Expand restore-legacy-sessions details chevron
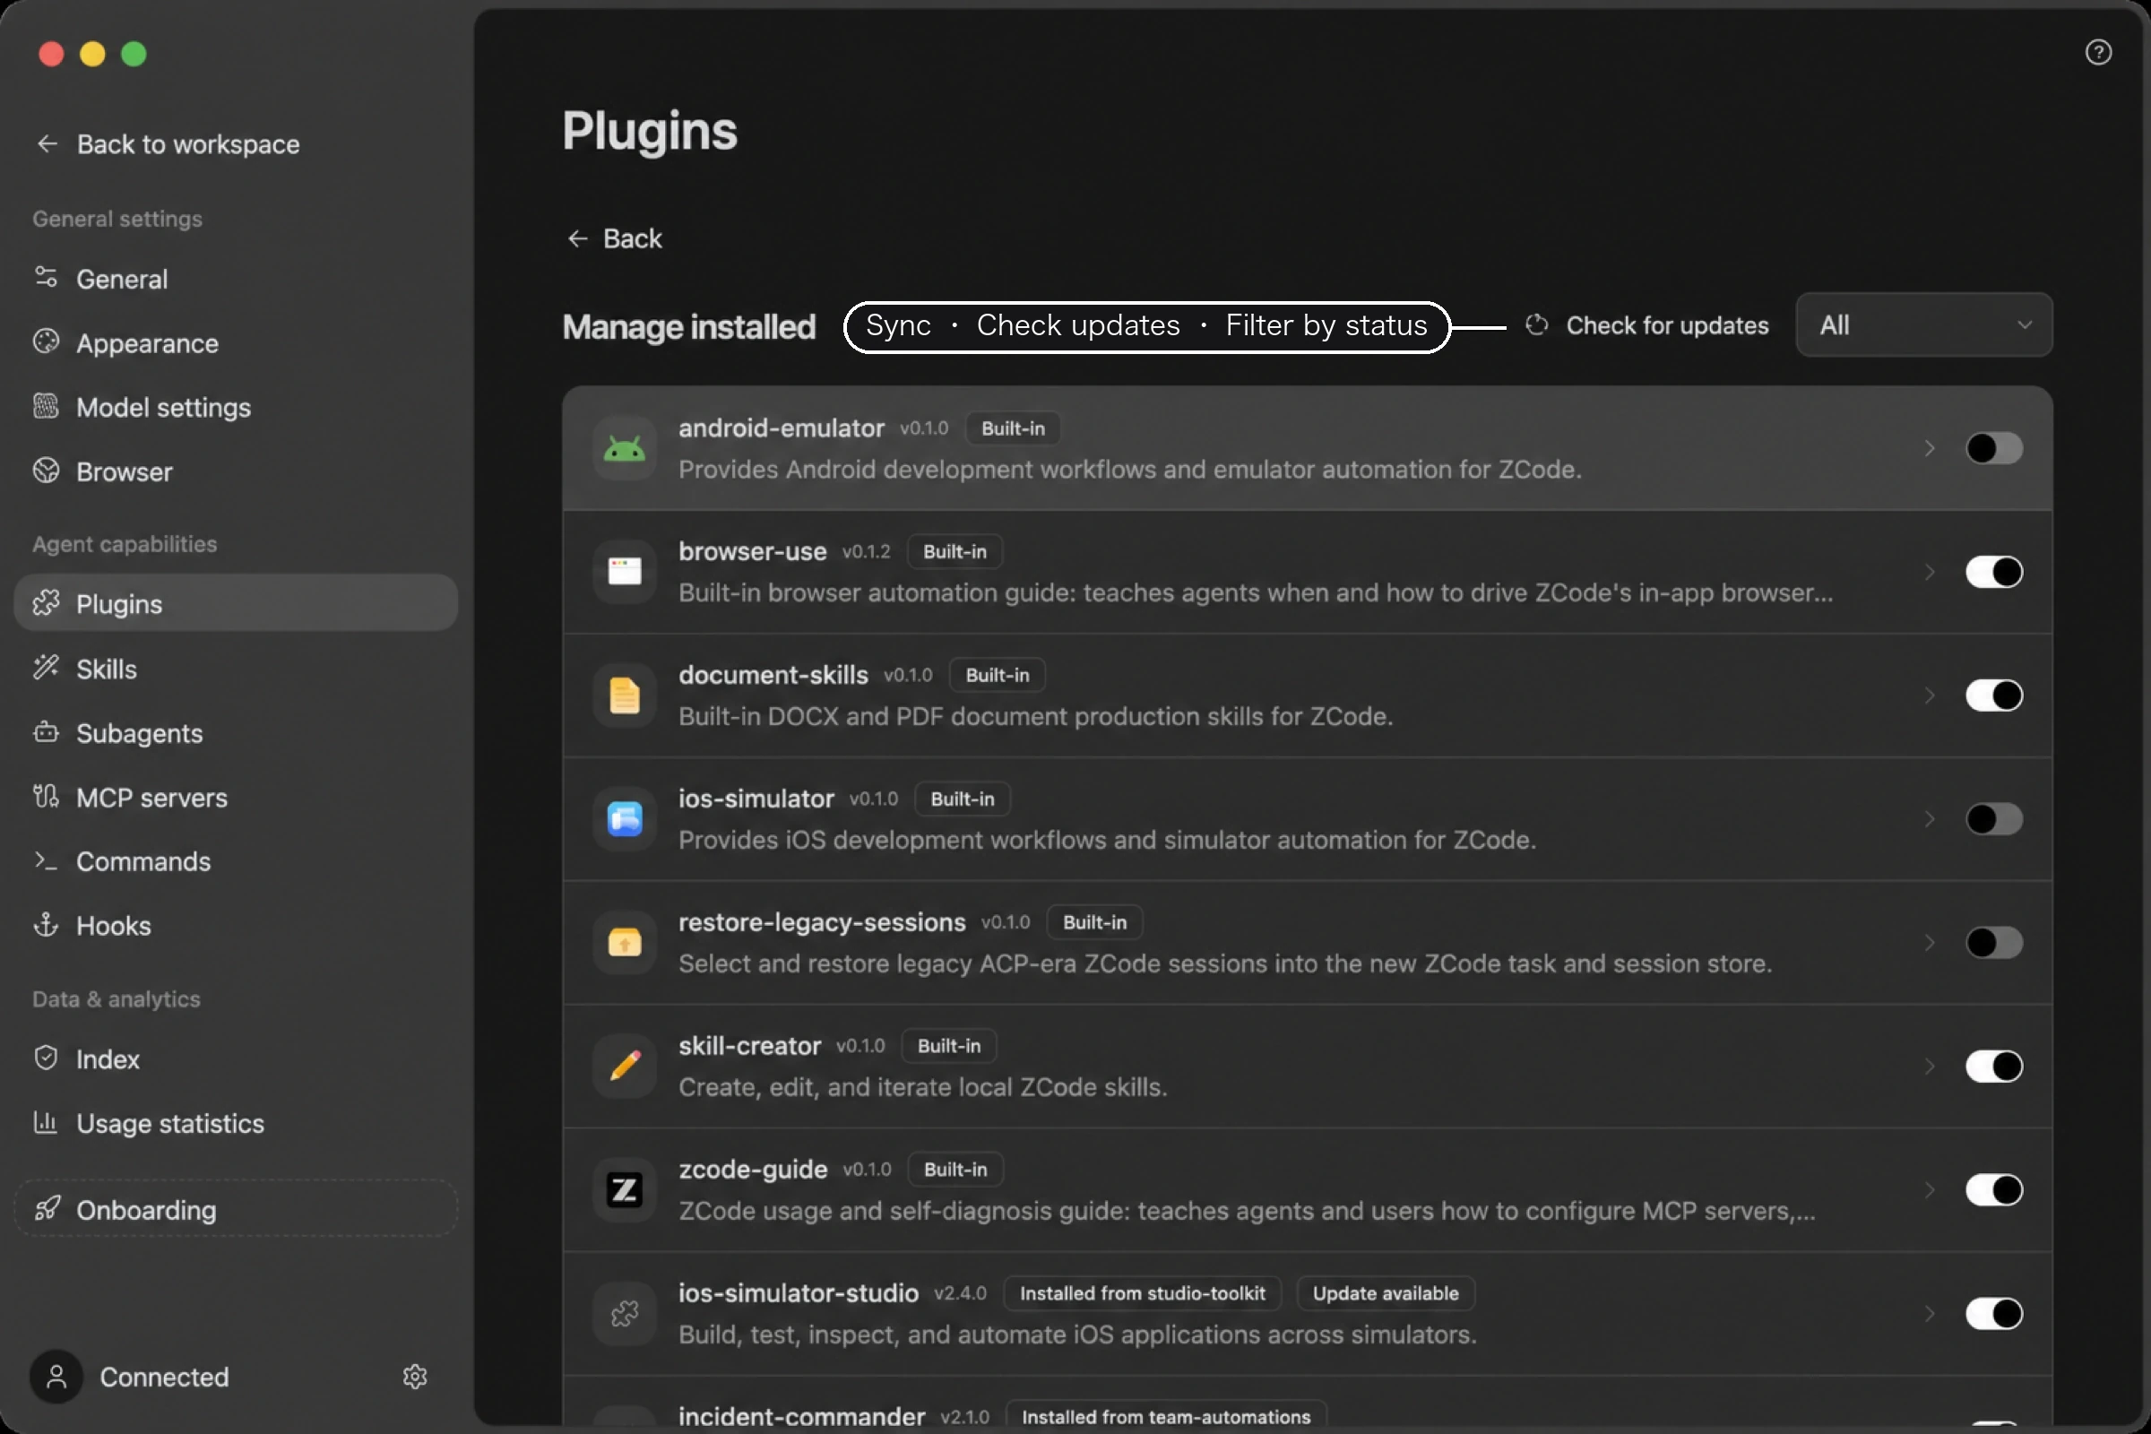The width and height of the screenshot is (2151, 1434). click(x=1930, y=942)
